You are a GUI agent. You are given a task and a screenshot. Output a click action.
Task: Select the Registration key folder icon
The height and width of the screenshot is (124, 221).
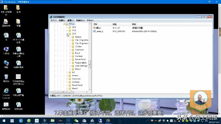click(73, 63)
